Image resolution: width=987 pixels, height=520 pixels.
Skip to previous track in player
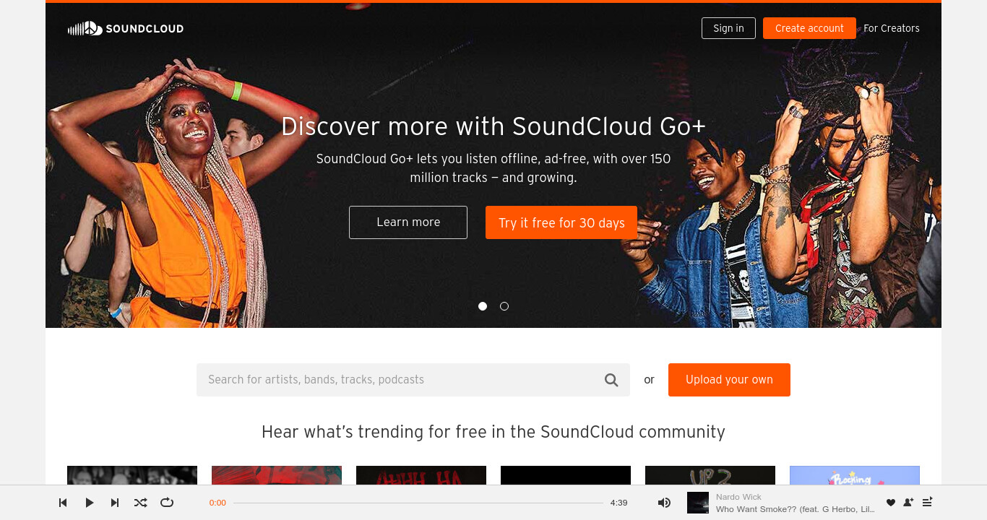tap(63, 503)
